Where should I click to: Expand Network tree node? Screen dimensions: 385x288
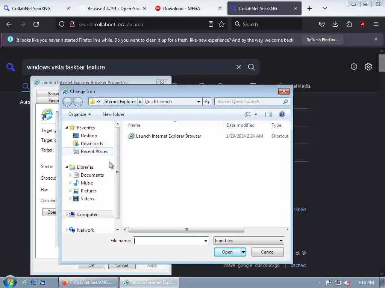pos(67,230)
